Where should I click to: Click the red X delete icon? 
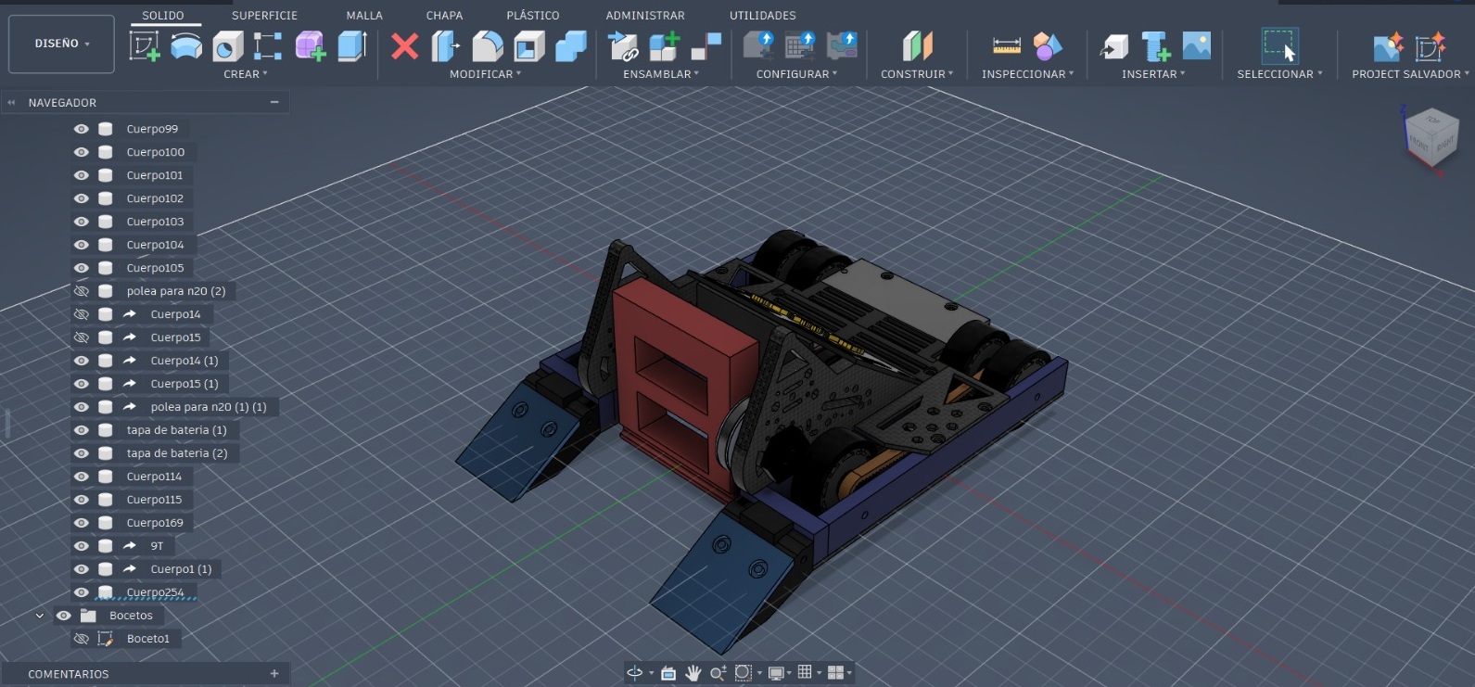tap(404, 45)
